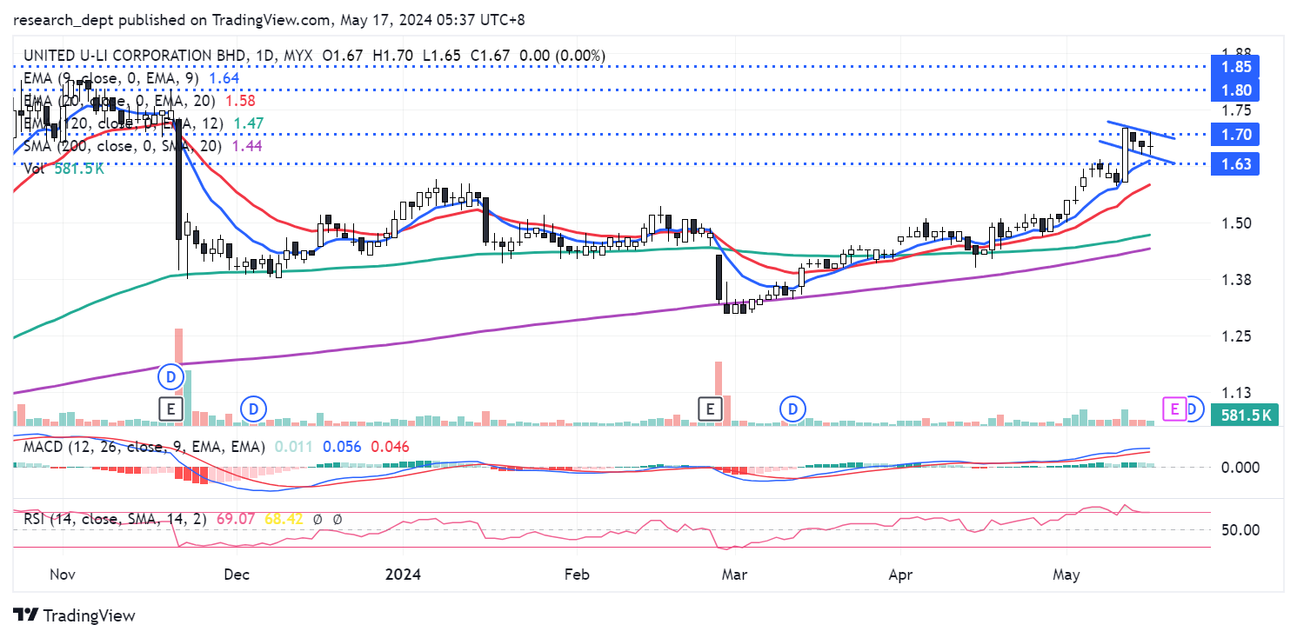Select the 1.85 price level label
The width and height of the screenshot is (1297, 638).
1234,67
